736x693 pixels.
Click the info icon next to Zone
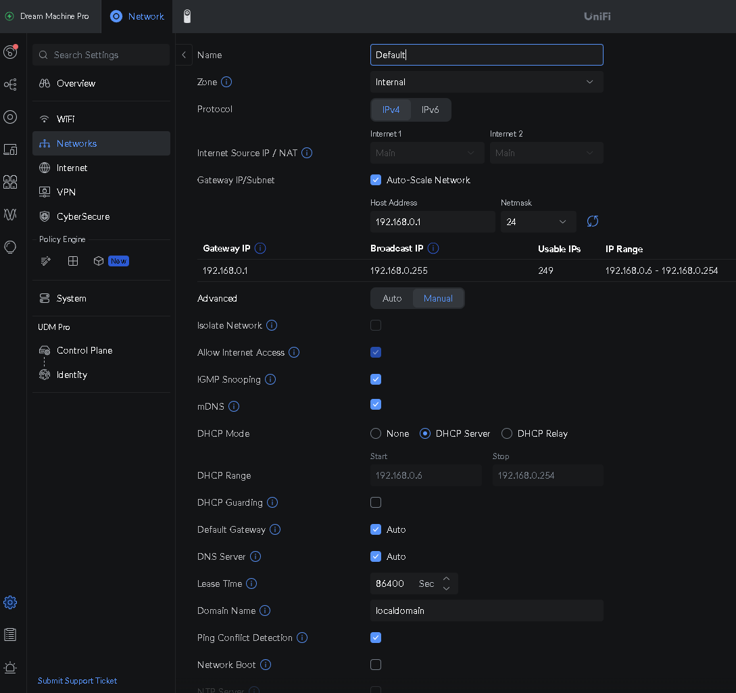pos(226,82)
